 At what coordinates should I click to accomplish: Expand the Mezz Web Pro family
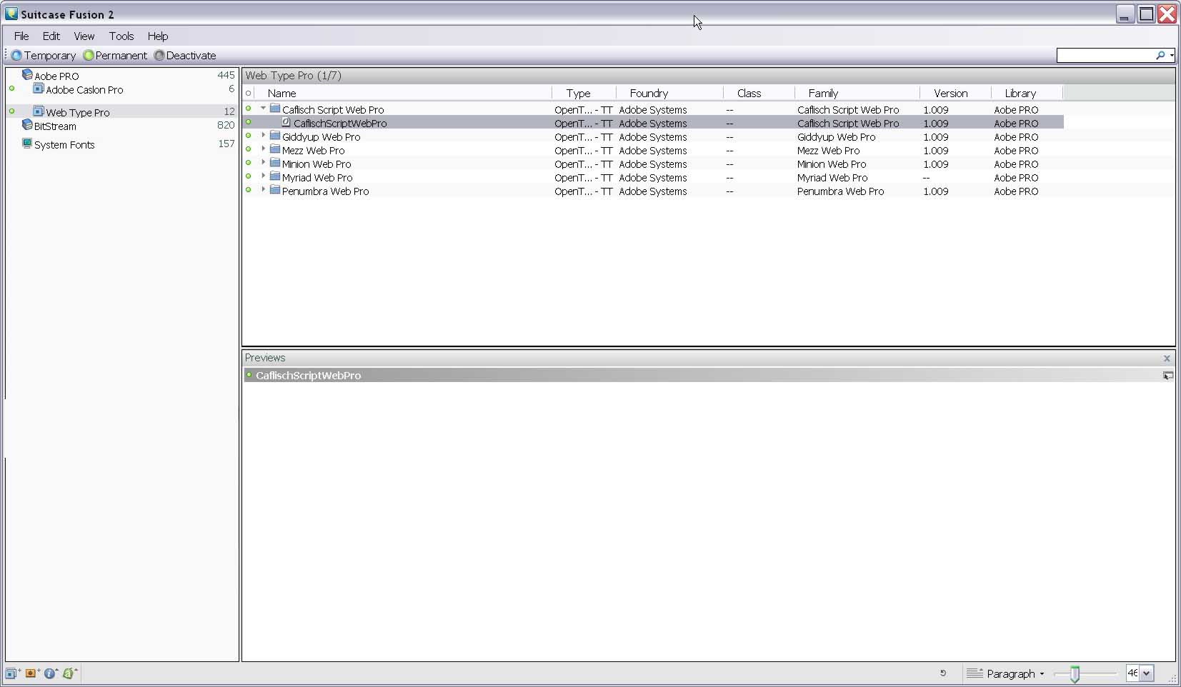pos(263,149)
